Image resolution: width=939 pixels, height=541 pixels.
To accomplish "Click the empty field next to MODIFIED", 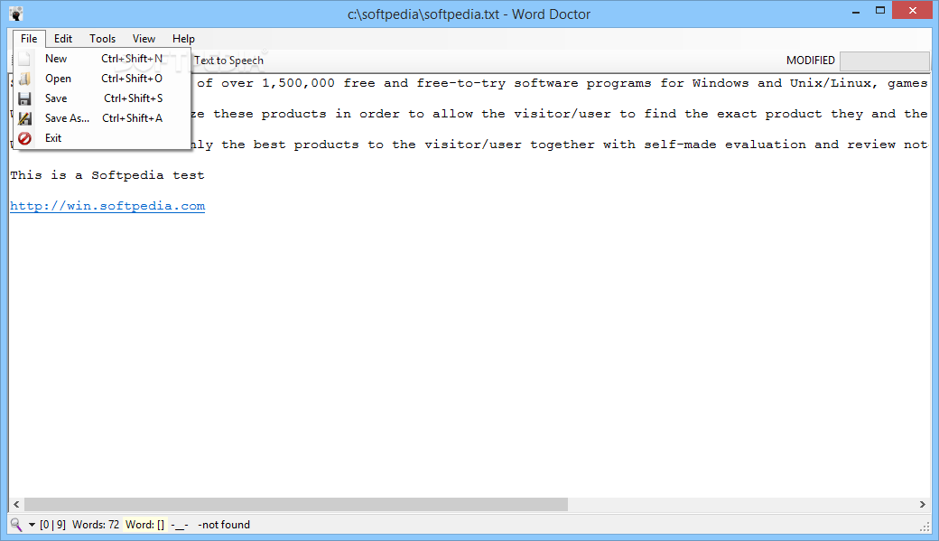I will pos(885,61).
